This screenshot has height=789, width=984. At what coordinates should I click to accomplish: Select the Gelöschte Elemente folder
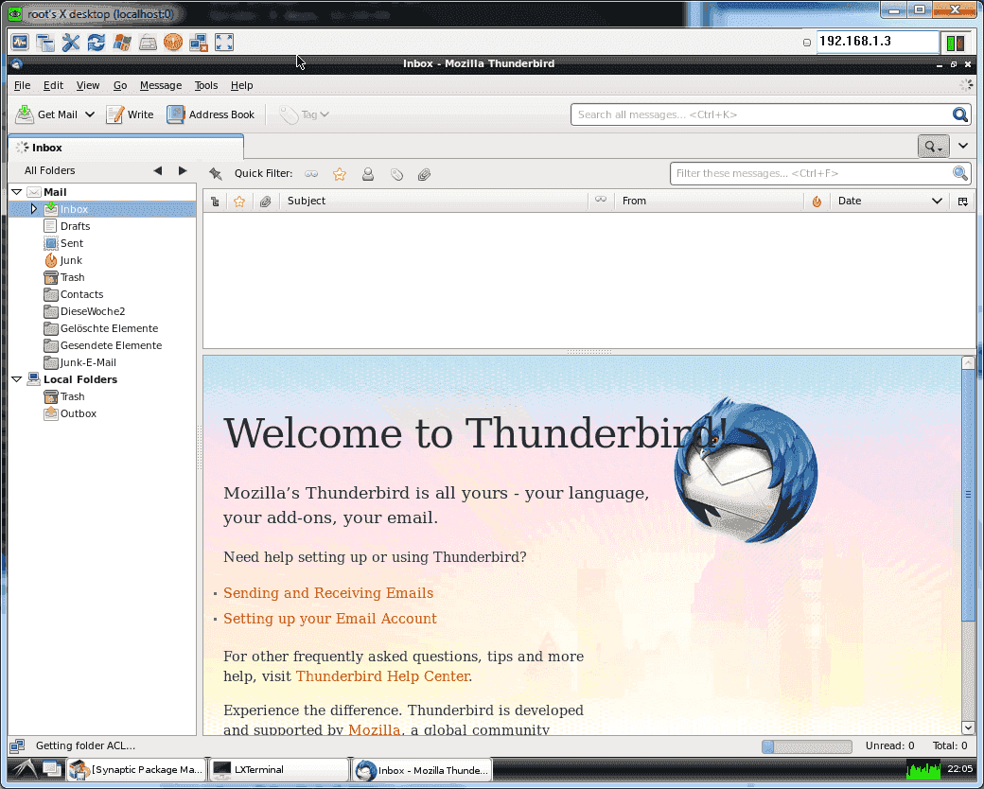109,328
